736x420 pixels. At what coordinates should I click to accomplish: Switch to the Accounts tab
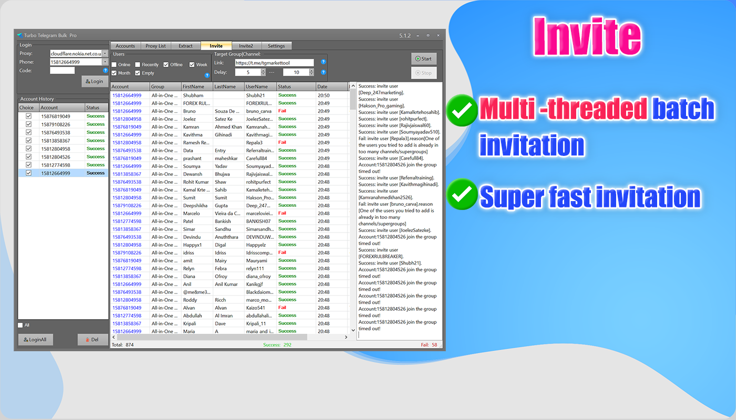(x=126, y=46)
